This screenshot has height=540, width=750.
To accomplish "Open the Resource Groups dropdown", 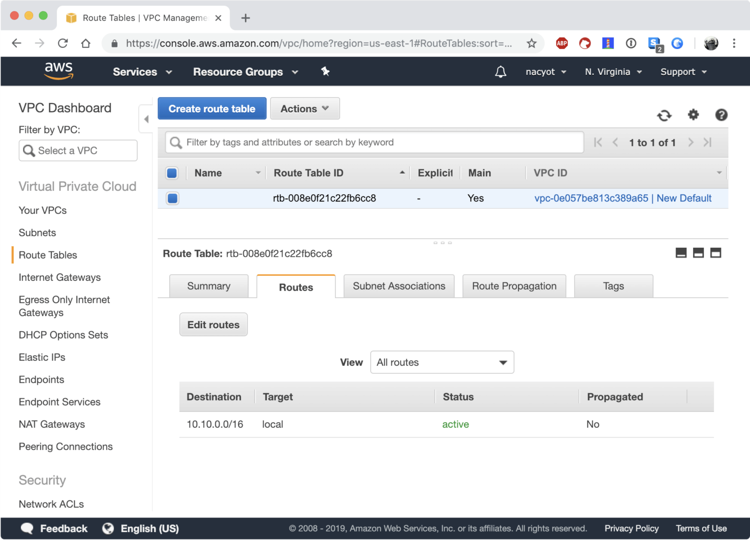I will [x=245, y=72].
